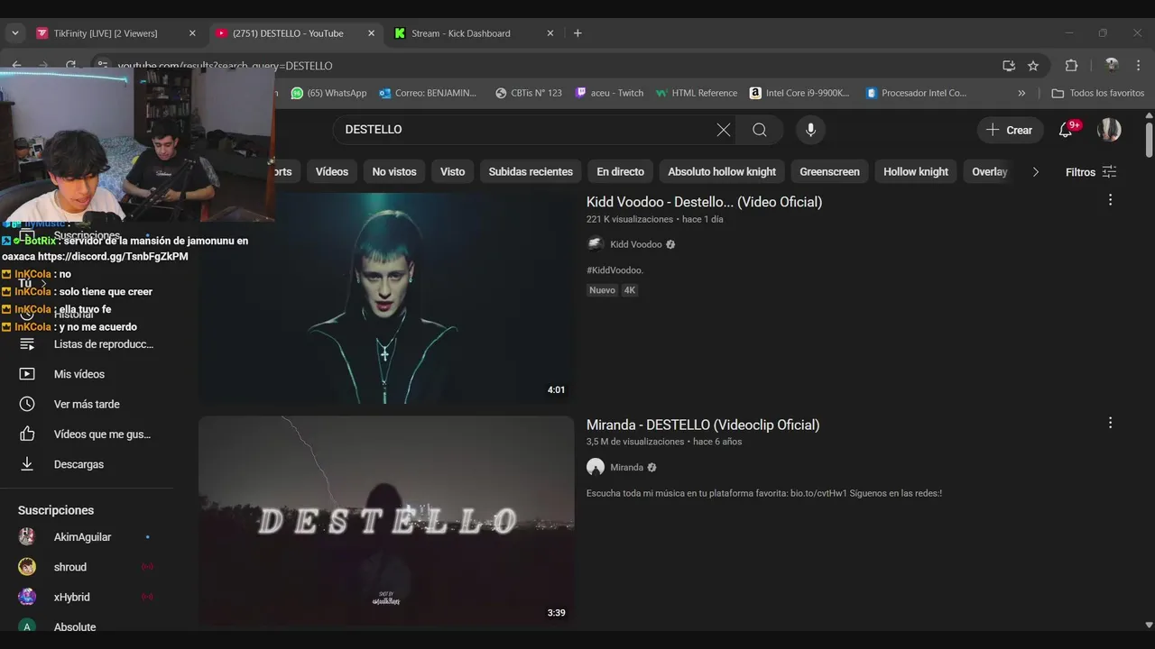Screen dimensions: 1155x649
Task: Open the AkimAguilar subscription
Action: coord(87,537)
